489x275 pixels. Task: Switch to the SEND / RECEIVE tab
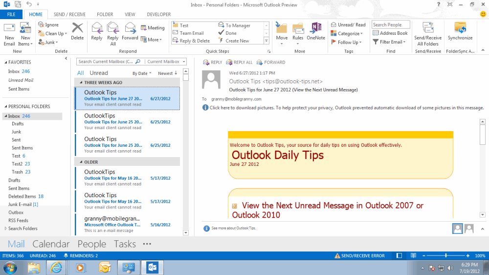click(x=69, y=14)
